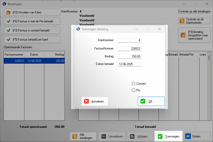Click the Bedrag column header in open invoices

coord(54,55)
